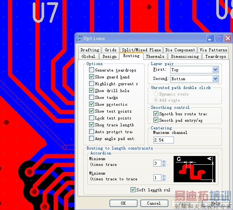The image size is (233, 210).
Task: Open the Dimensioning tab
Action: click(185, 56)
